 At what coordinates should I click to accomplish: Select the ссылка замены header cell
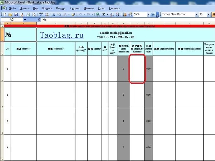click(x=189, y=49)
